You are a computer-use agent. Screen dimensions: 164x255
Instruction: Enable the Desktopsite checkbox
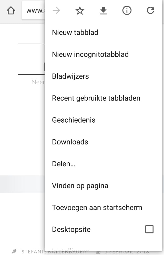149,229
